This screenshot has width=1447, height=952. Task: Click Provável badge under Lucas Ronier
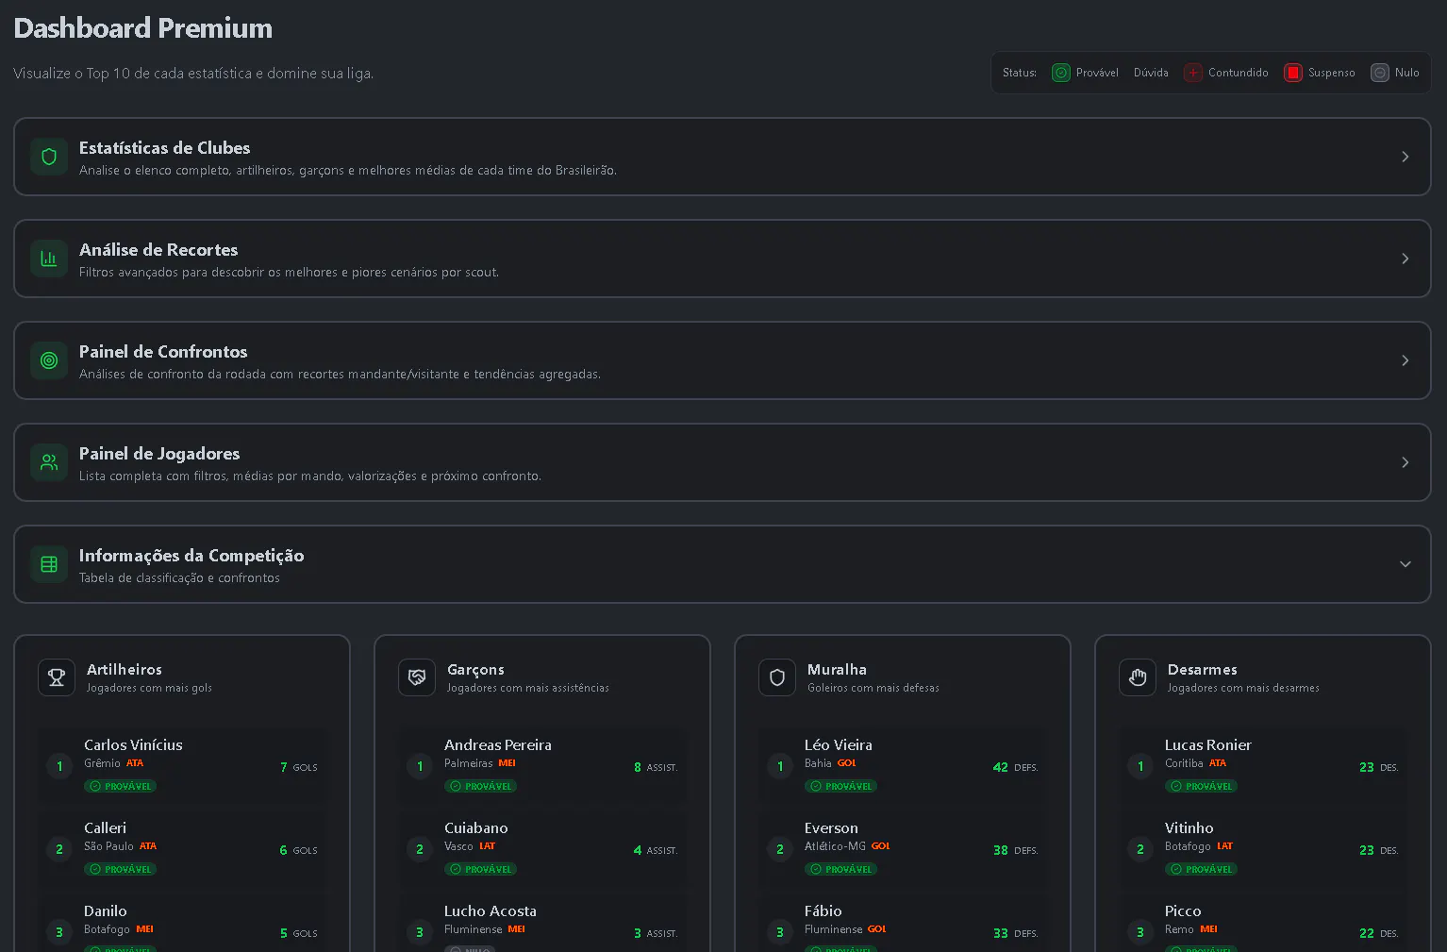pyautogui.click(x=1202, y=786)
